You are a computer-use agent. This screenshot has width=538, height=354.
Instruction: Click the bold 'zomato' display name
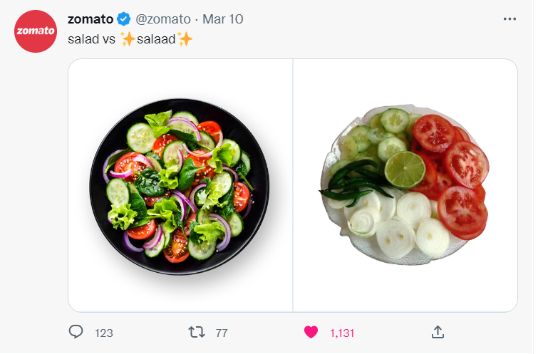[90, 19]
